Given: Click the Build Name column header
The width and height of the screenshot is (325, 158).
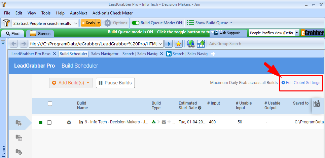Looking at the screenshot, I should point(82,106).
